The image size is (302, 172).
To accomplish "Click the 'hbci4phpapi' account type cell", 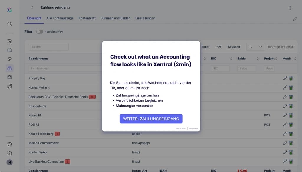I will pyautogui.click(x=141, y=143).
